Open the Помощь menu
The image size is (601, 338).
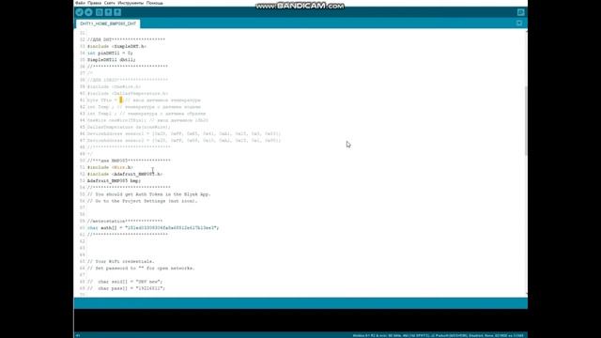[154, 3]
